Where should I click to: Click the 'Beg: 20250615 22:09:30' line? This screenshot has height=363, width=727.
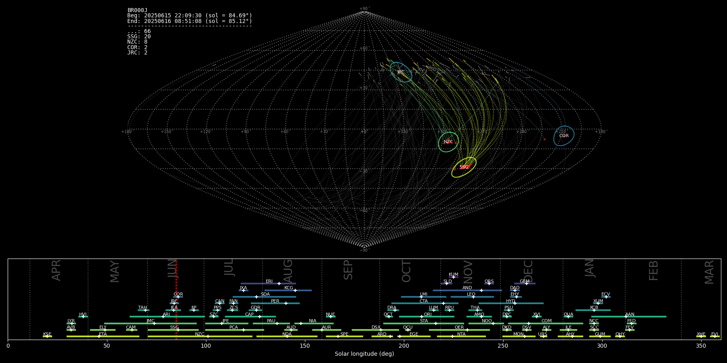(x=189, y=16)
